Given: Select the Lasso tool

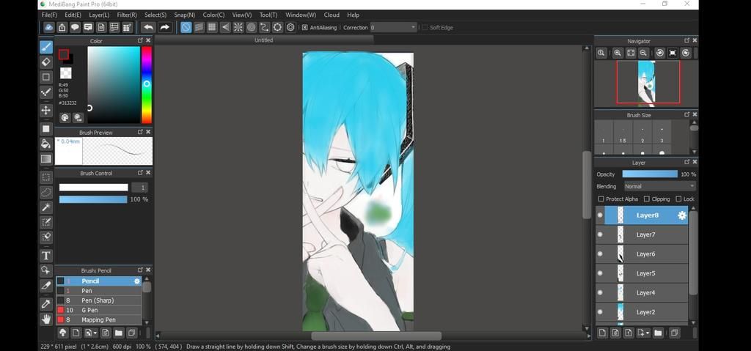Looking at the screenshot, I should (x=46, y=192).
